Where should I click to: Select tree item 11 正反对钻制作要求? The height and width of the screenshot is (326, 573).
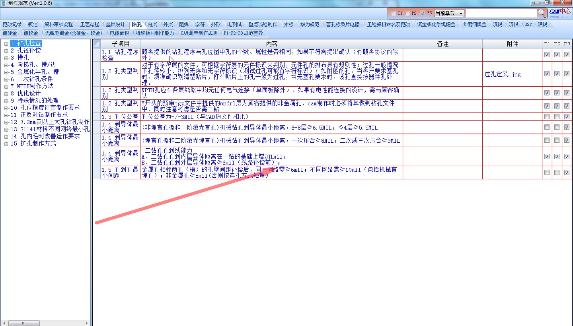[39, 115]
